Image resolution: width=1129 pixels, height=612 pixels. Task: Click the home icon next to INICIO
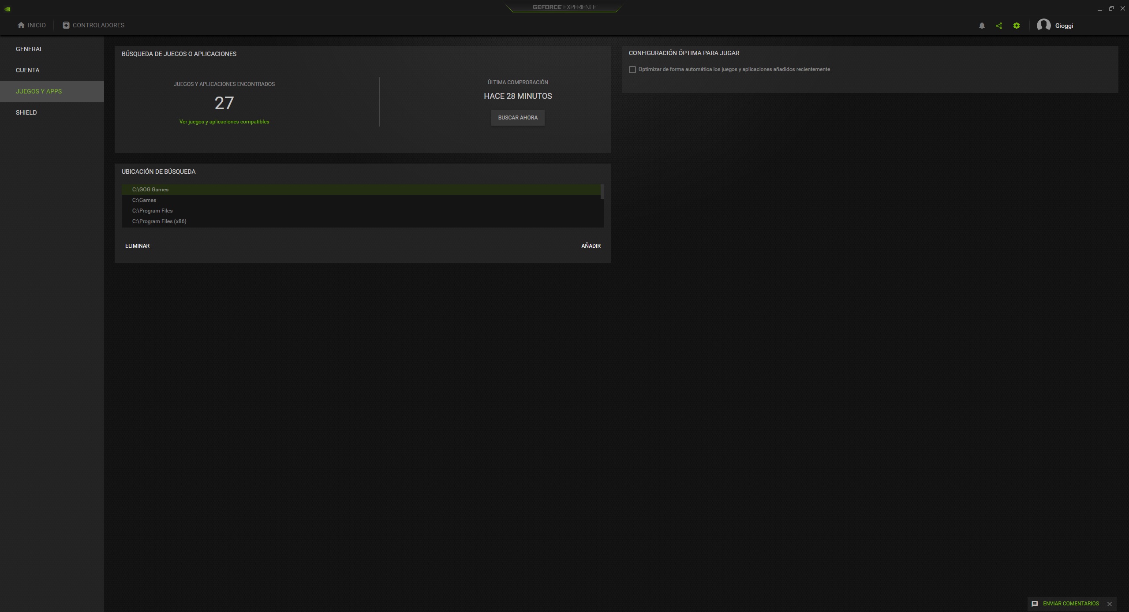pos(21,25)
